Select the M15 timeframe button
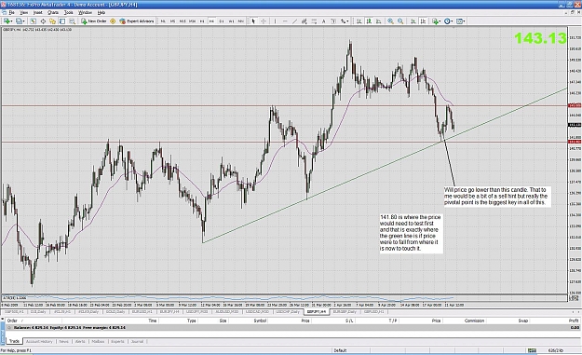This screenshot has height=355, width=582. [x=183, y=21]
